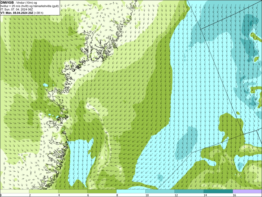Click the legend label 4
This screenshot has height=197, width=262.
tap(59, 195)
